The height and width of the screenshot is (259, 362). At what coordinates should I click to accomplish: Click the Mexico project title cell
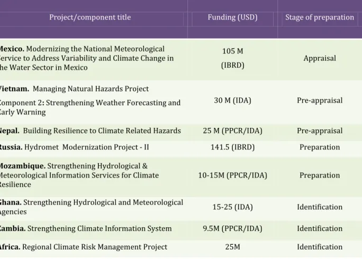[x=87, y=58]
